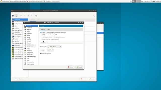
Task: Select Watchdog in the hardware type list
Action: coord(31,51)
